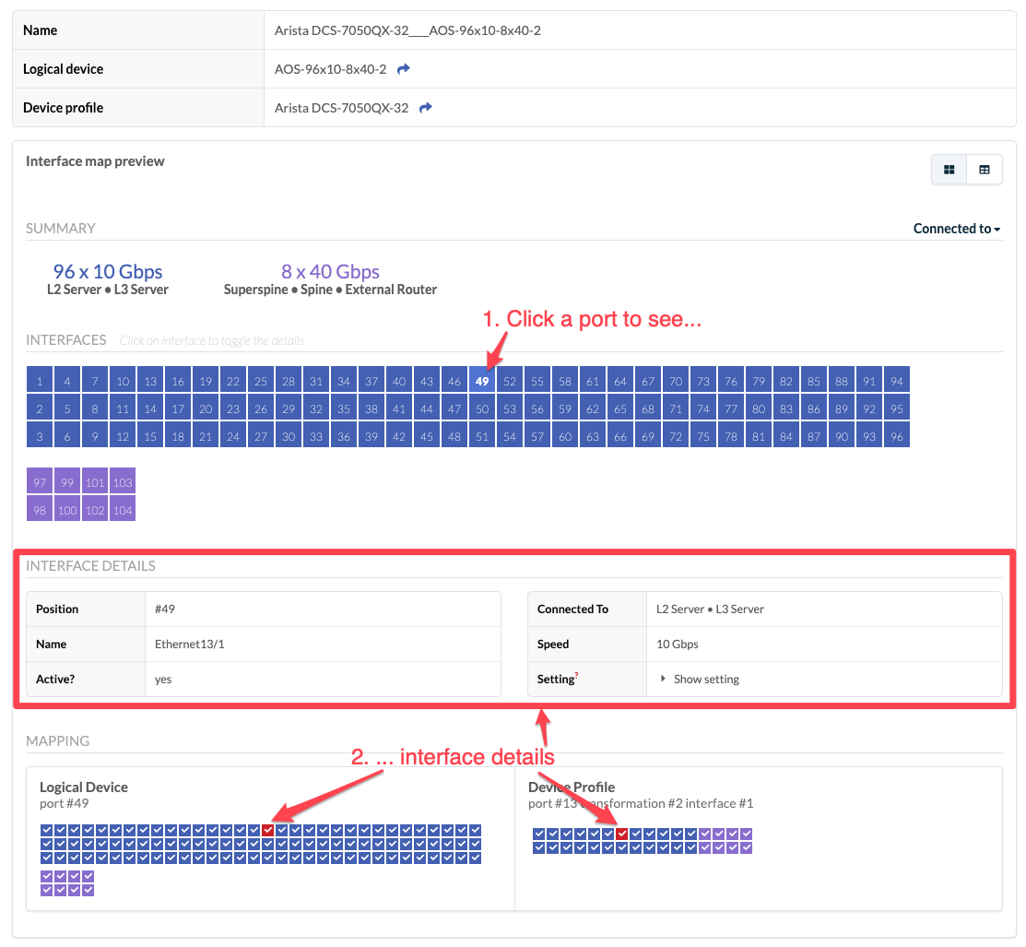Open the device profile Arista DCS-7050QX-32 link arrow
The image size is (1026, 947).
[x=425, y=108]
